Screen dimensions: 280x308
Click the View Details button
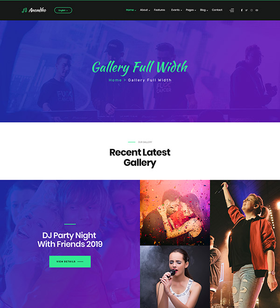click(70, 261)
